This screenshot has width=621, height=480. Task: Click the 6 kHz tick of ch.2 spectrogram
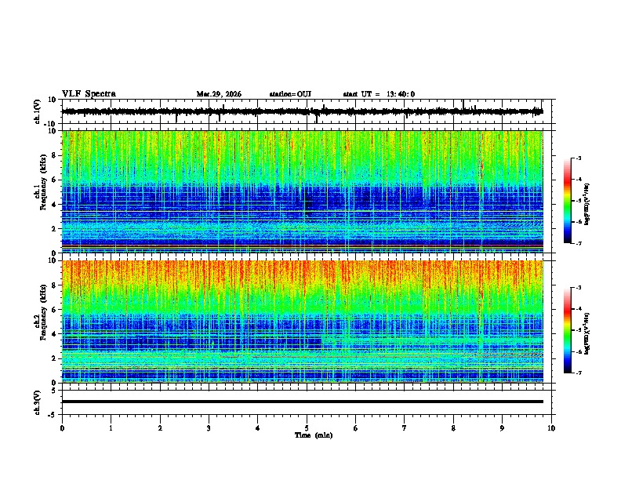coord(54,309)
